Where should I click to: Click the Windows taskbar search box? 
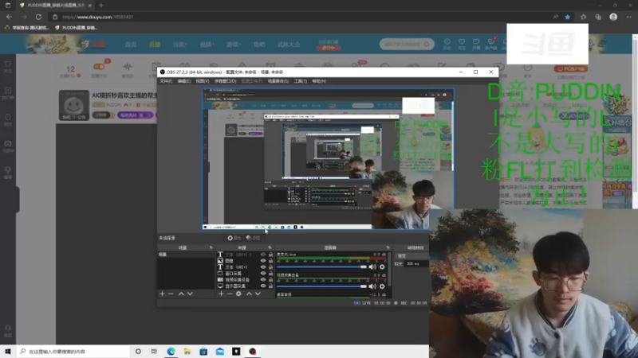pos(73,352)
